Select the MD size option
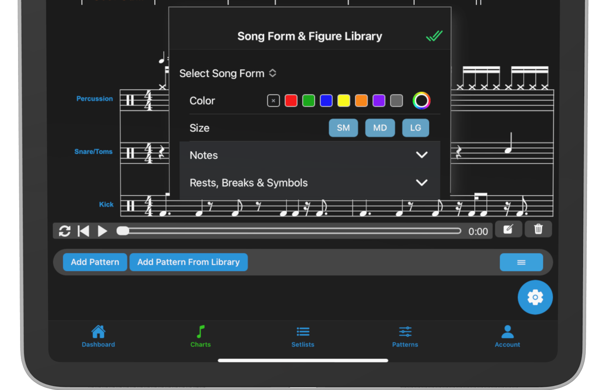Image resolution: width=610 pixels, height=390 pixels. click(x=380, y=128)
